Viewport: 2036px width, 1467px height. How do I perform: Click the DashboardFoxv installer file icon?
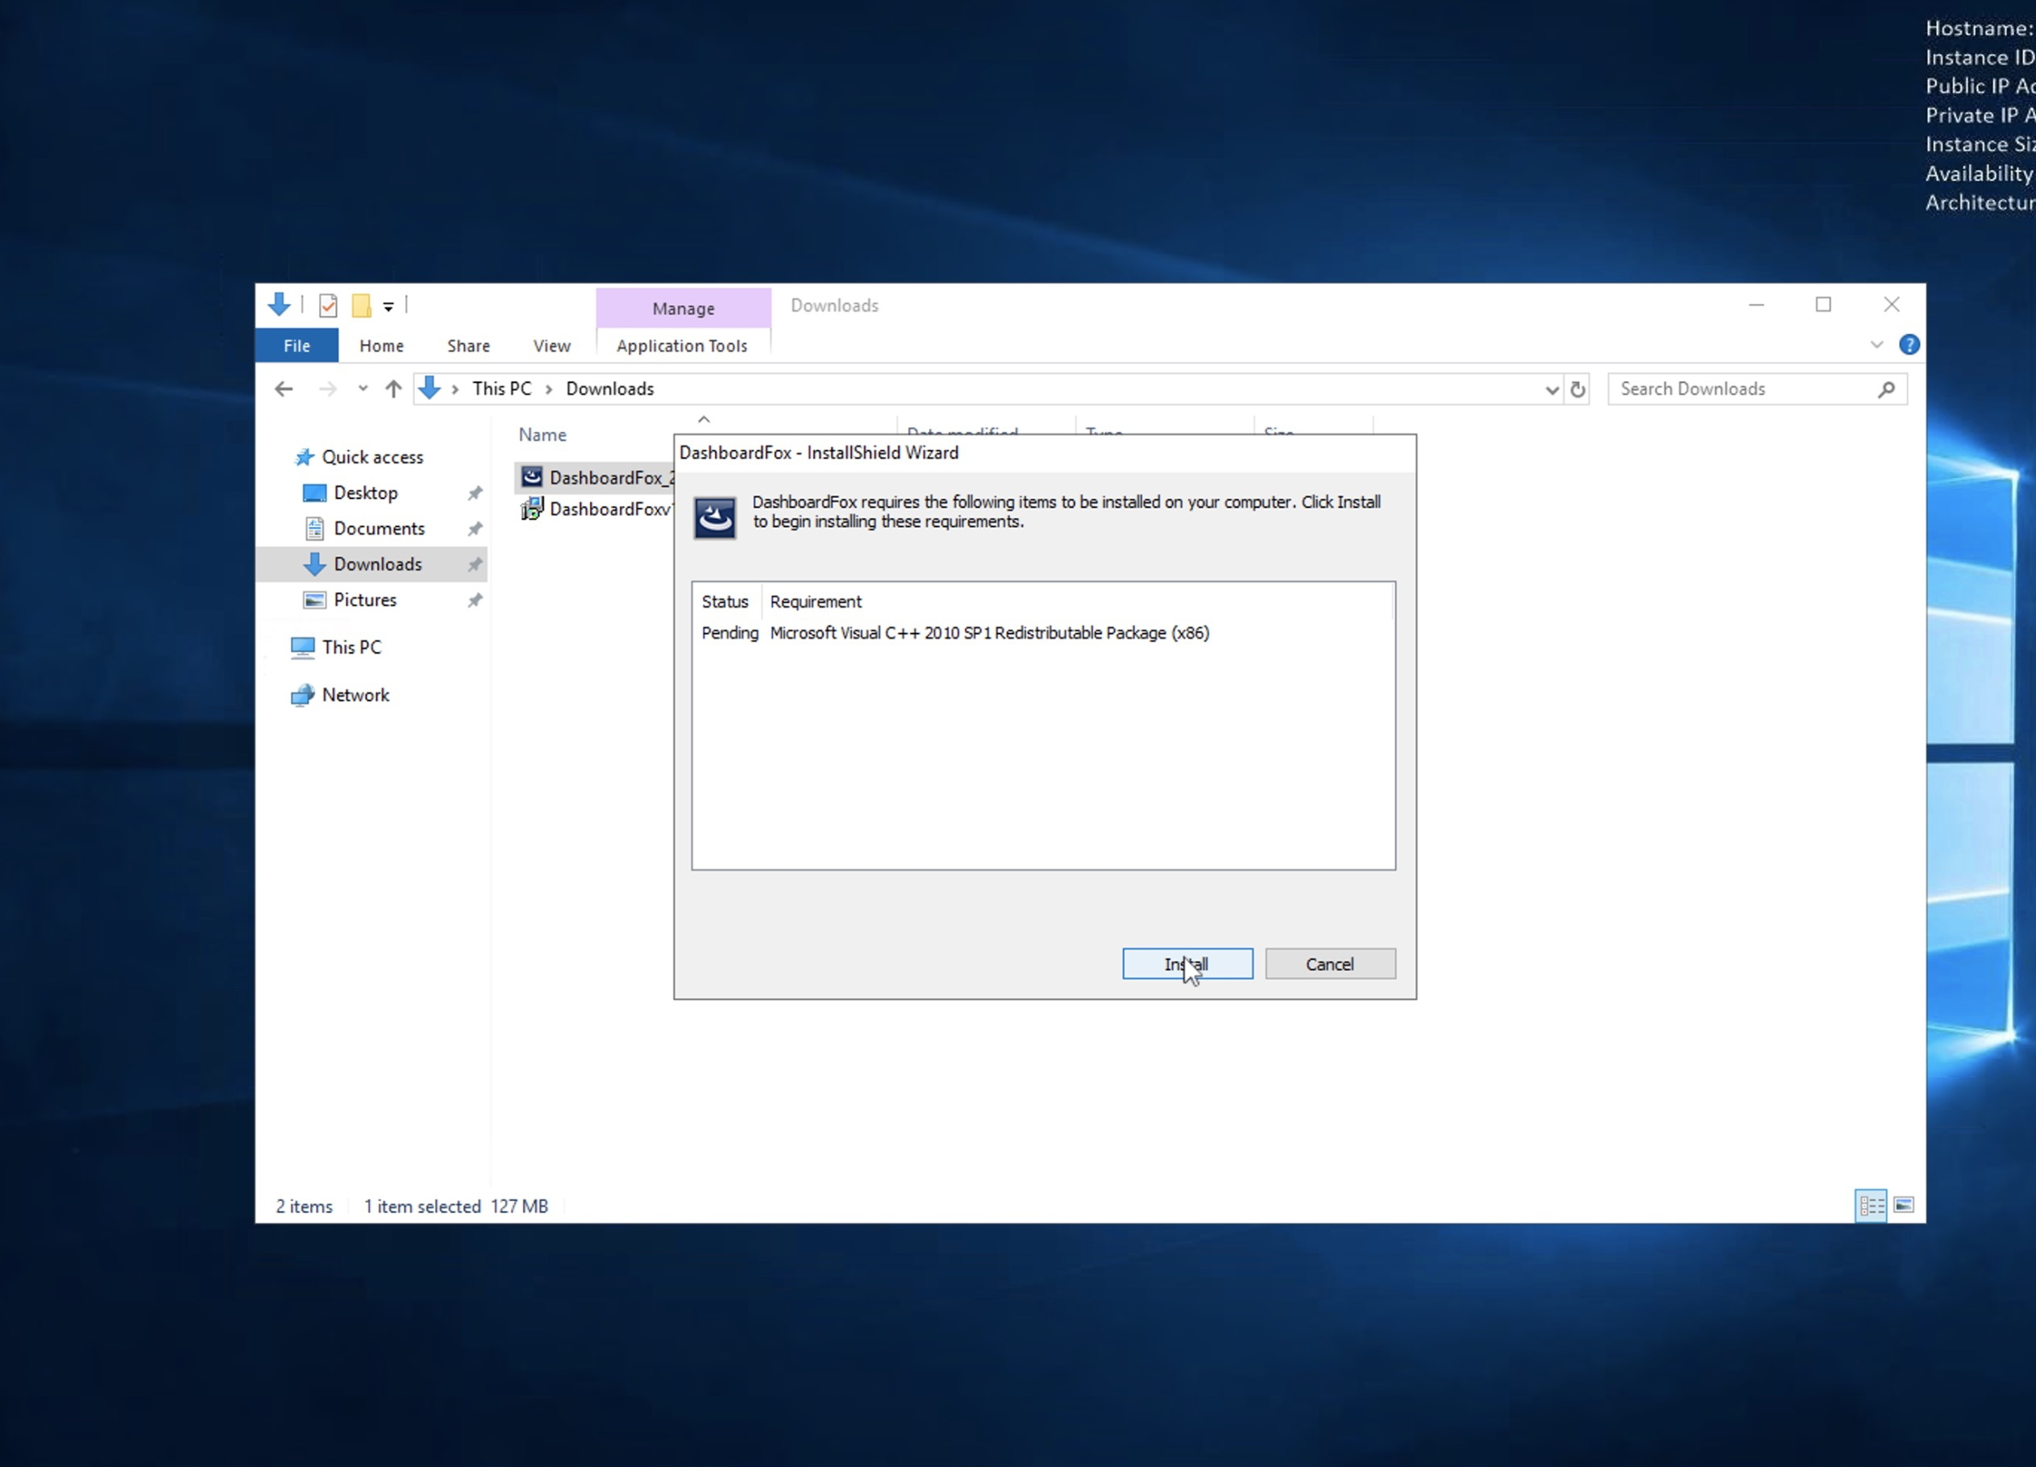coord(531,509)
